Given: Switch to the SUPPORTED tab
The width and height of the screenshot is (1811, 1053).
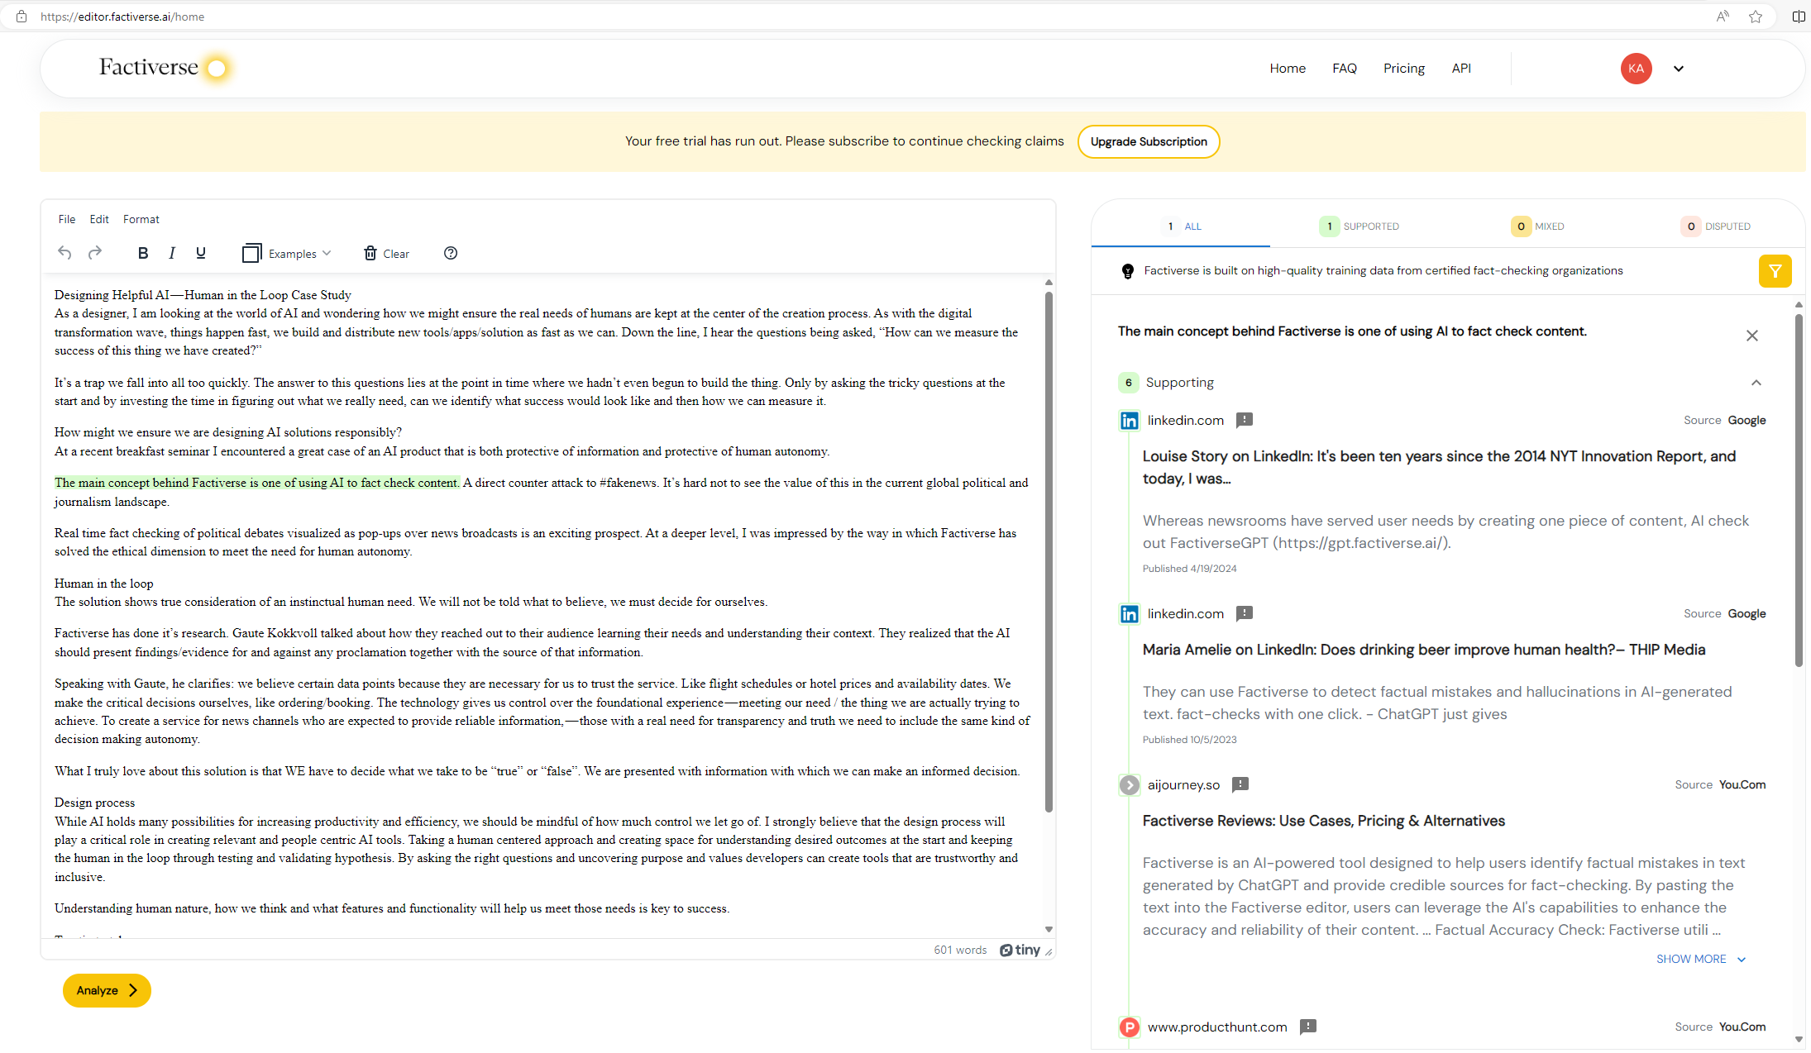Looking at the screenshot, I should pos(1359,226).
